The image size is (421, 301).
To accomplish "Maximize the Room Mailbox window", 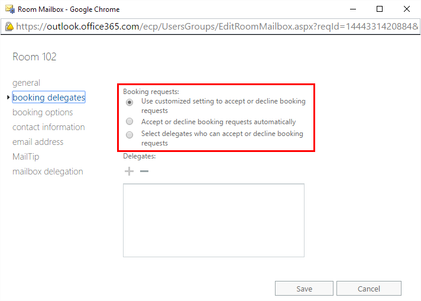I will click(380, 9).
